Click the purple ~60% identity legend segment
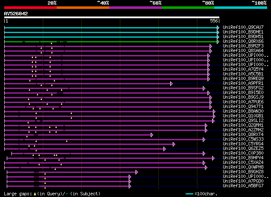Image resolution: width=271 pixels, height=197 pixels. click(135, 8)
